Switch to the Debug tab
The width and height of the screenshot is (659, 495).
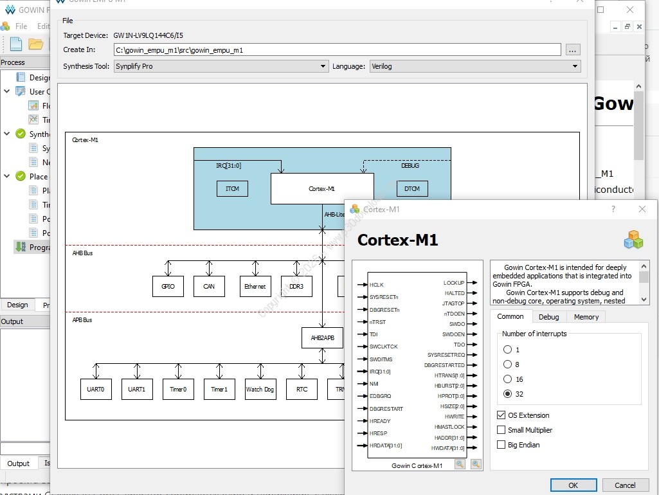tap(549, 317)
